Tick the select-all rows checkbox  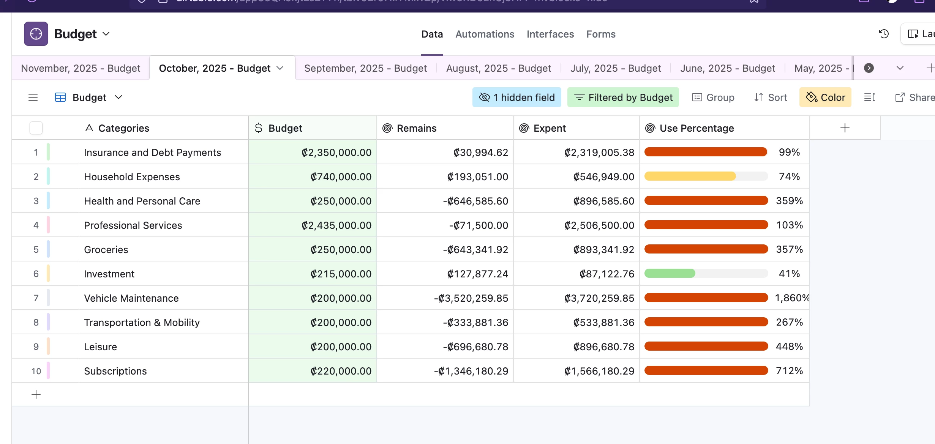point(36,128)
